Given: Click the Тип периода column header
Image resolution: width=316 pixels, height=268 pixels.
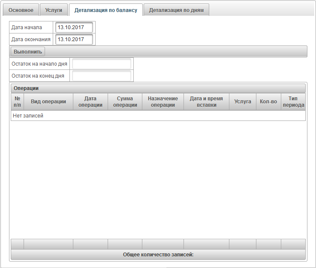Looking at the screenshot, I should pos(293,102).
